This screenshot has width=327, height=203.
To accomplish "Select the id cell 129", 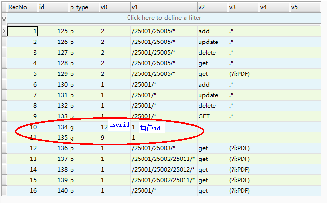I will [x=54, y=74].
